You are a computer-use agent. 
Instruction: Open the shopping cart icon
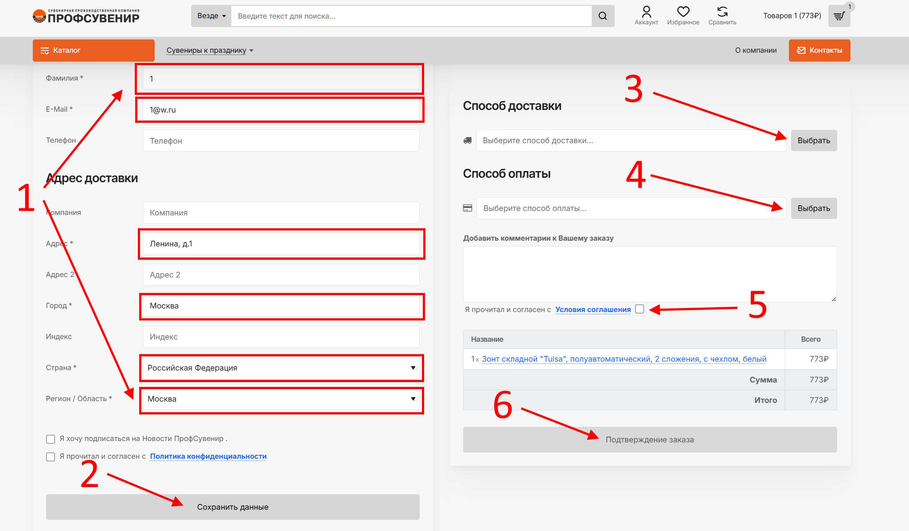(x=839, y=16)
